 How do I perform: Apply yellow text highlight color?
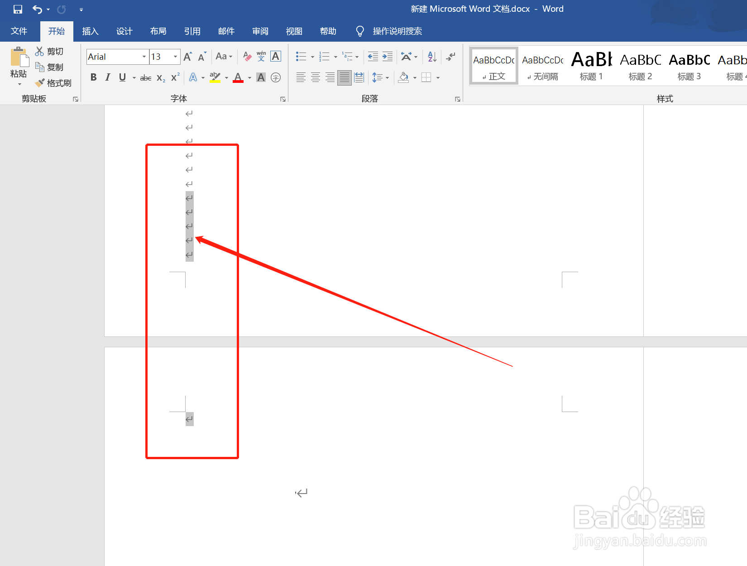coord(215,77)
